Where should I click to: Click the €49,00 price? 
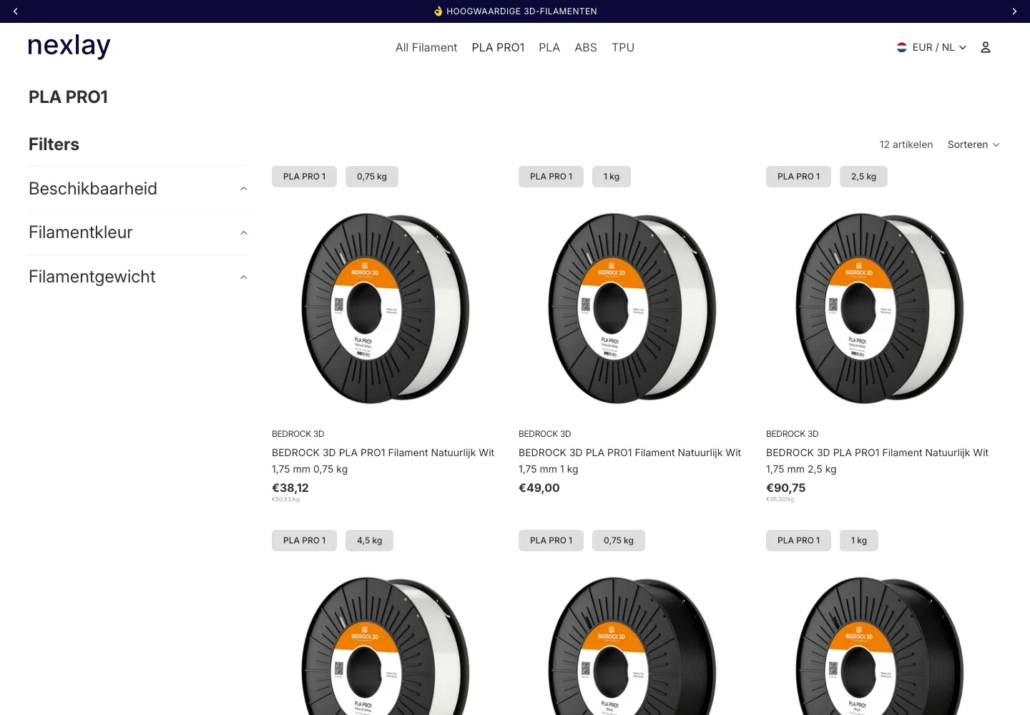539,488
